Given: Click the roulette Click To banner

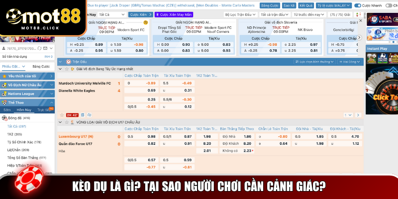Looking at the screenshot, I should [382, 90].
